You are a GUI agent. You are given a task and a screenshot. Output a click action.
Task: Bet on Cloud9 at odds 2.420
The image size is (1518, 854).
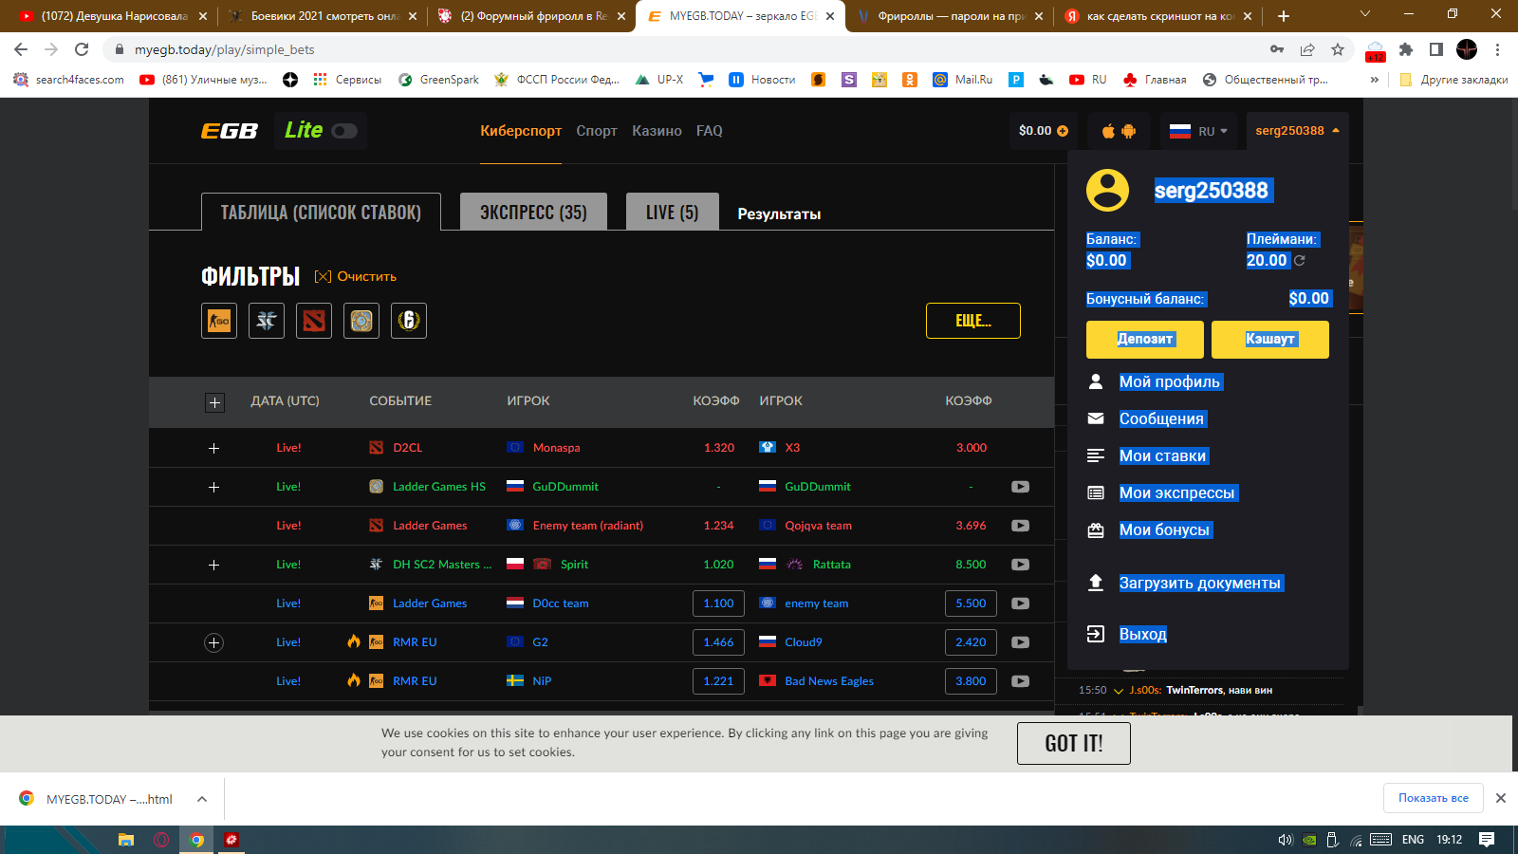click(x=971, y=642)
